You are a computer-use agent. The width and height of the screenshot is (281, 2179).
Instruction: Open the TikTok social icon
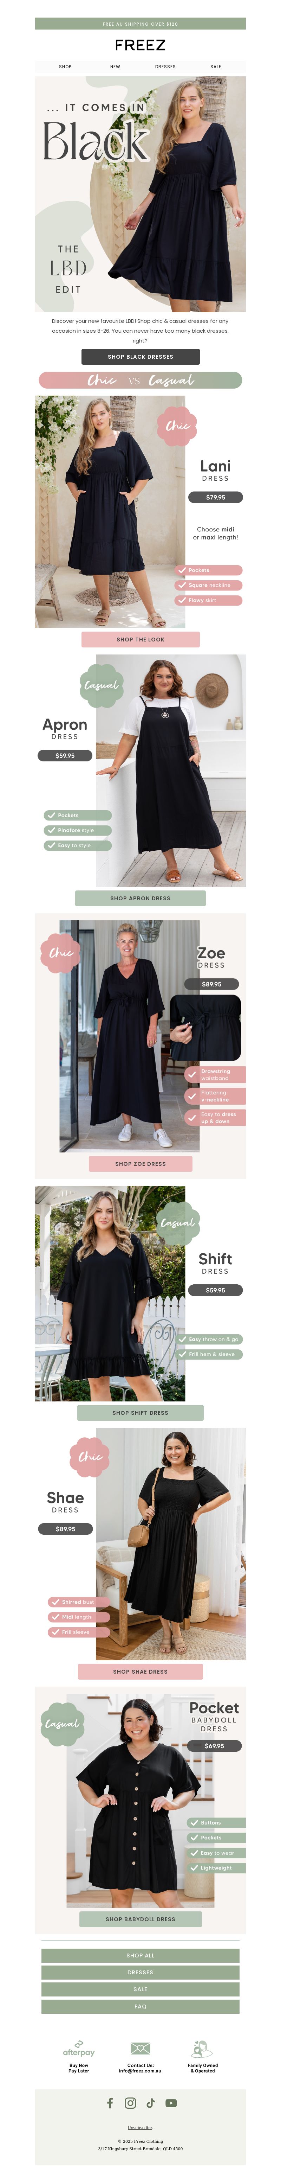pyautogui.click(x=150, y=2103)
